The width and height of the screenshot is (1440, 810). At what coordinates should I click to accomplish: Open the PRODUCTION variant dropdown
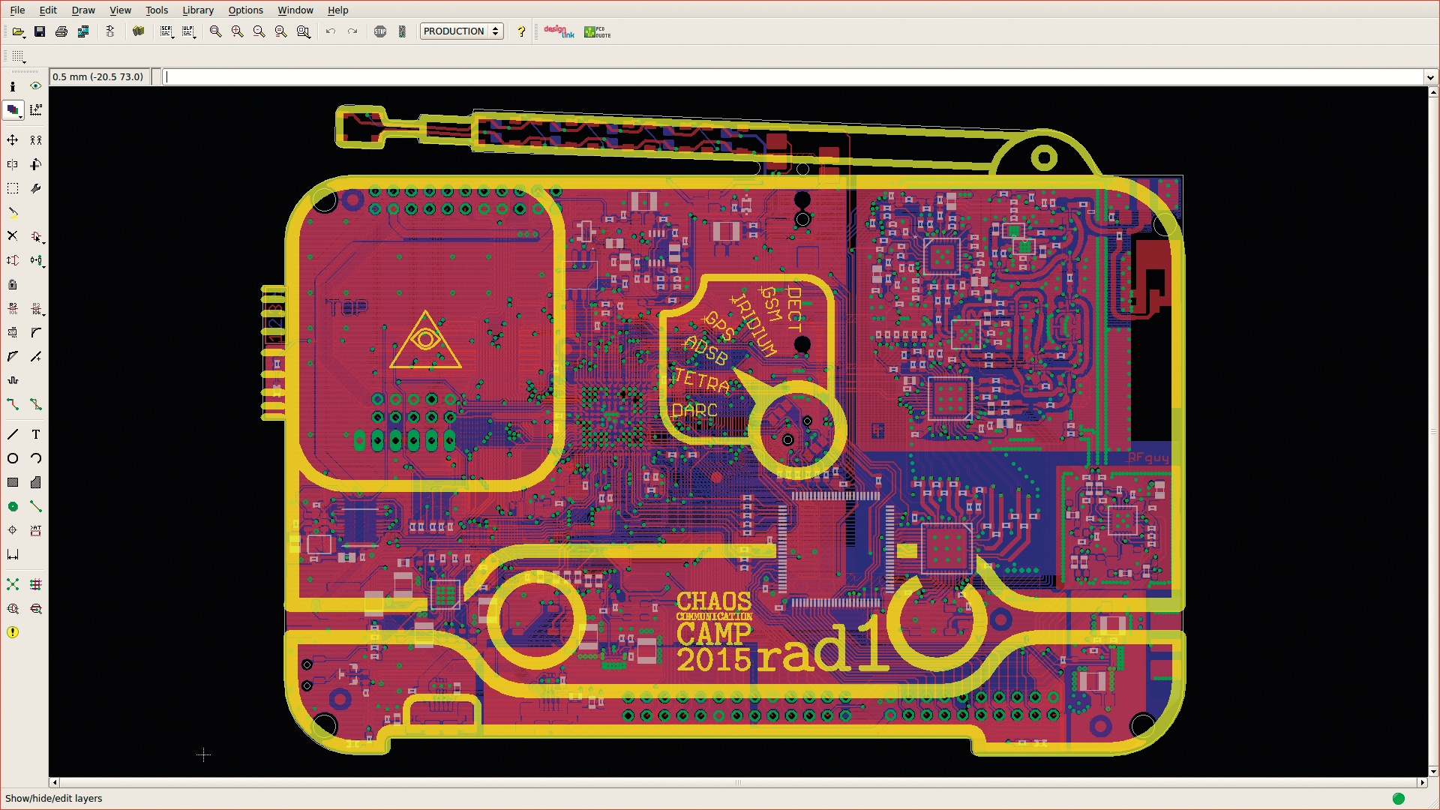[460, 31]
